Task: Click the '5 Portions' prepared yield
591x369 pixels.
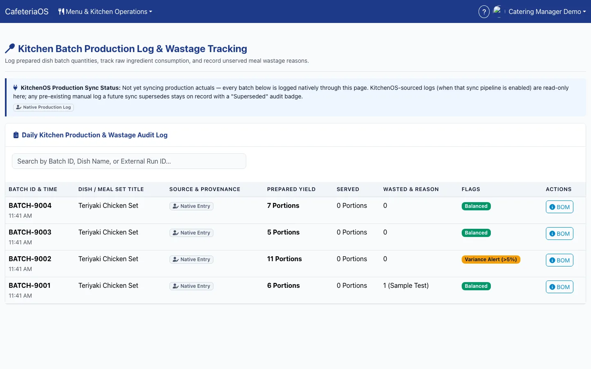Action: pos(283,232)
